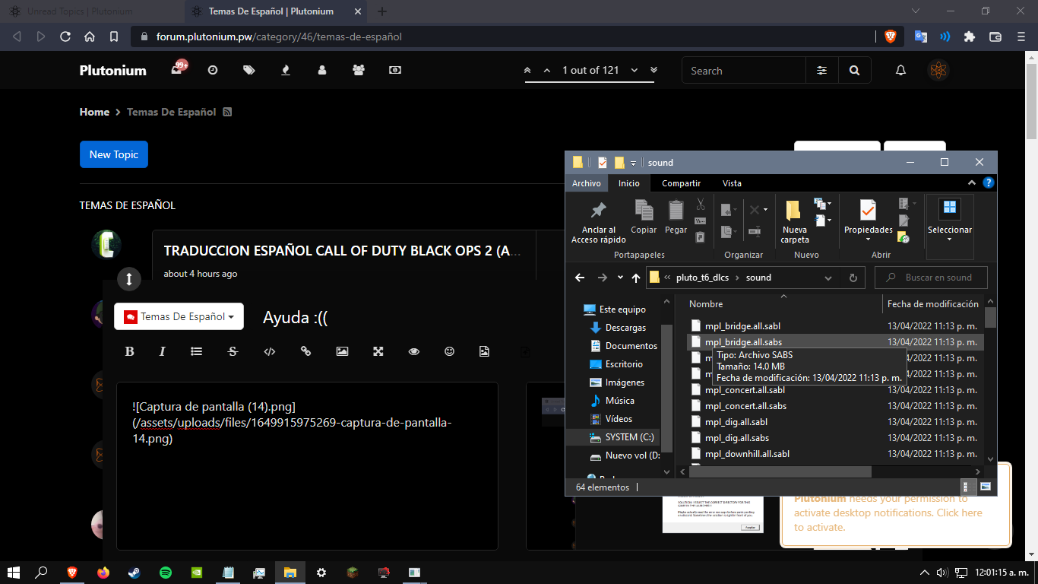This screenshot has width=1038, height=584.
Task: Click Buscar en sound search box
Action: (x=931, y=278)
